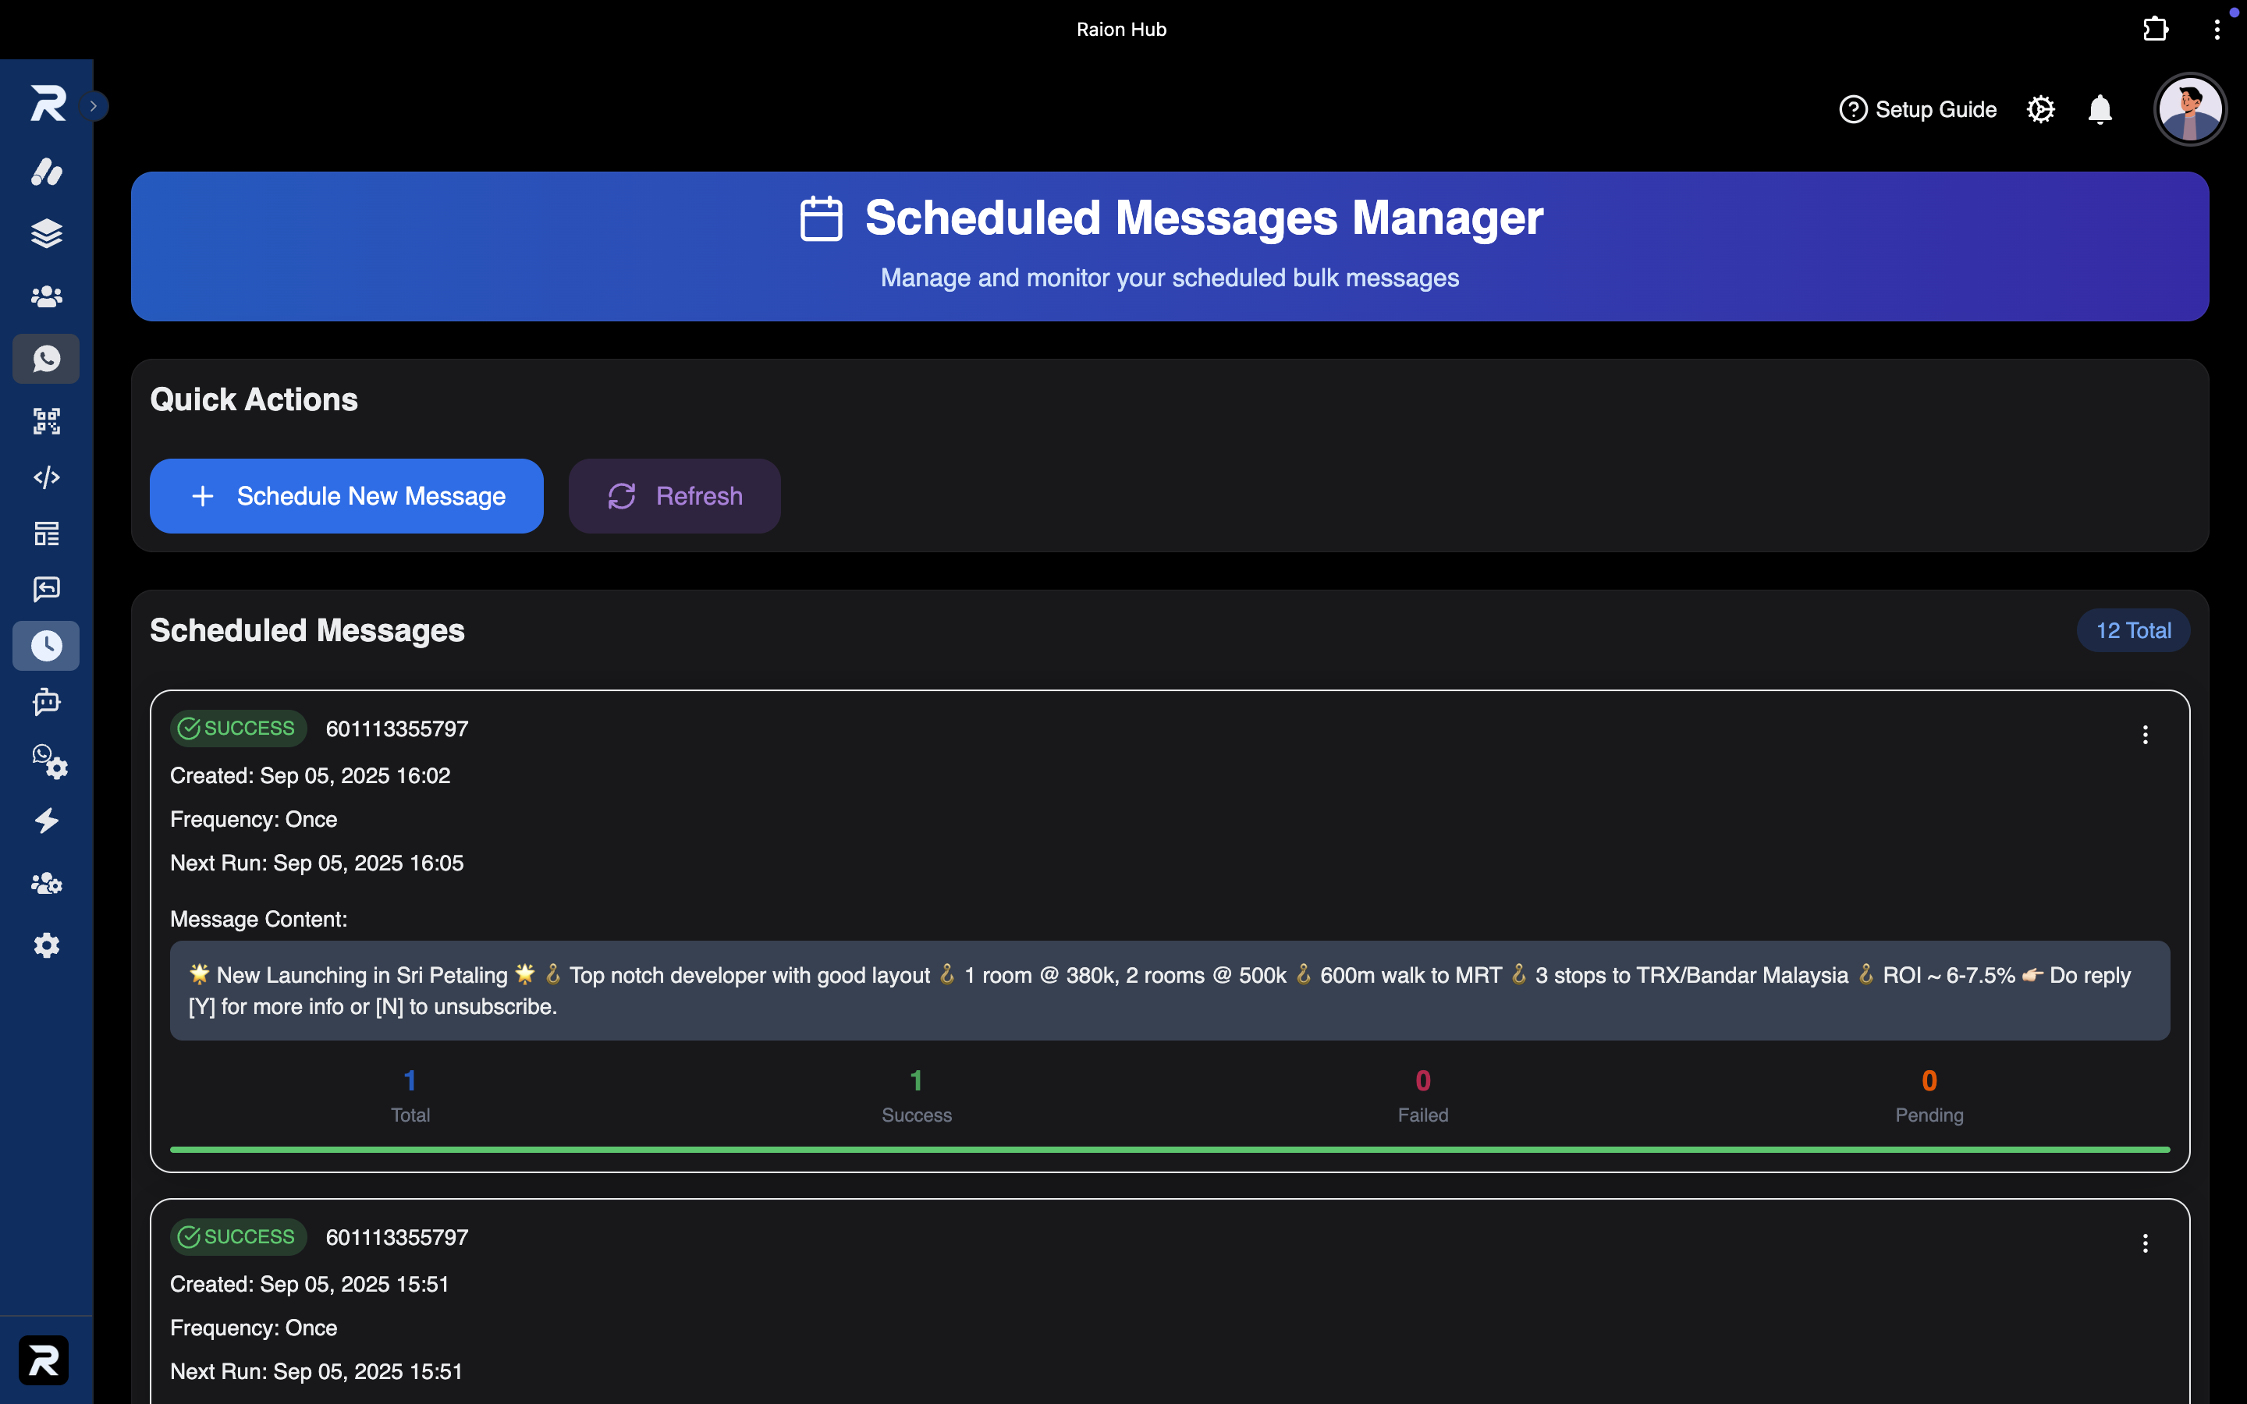Screen dimensions: 2247x1404
Task: Click SUCCESS badge on 15:51 message
Action: (238, 1237)
